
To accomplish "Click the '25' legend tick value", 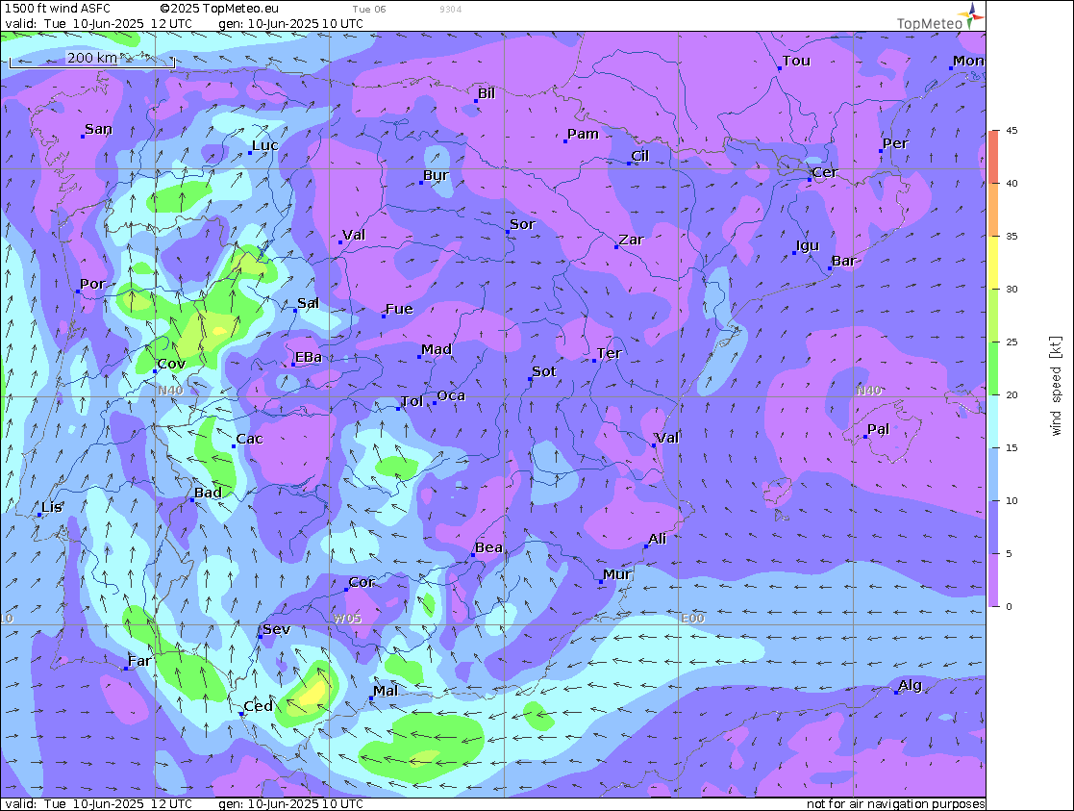I will point(1012,342).
